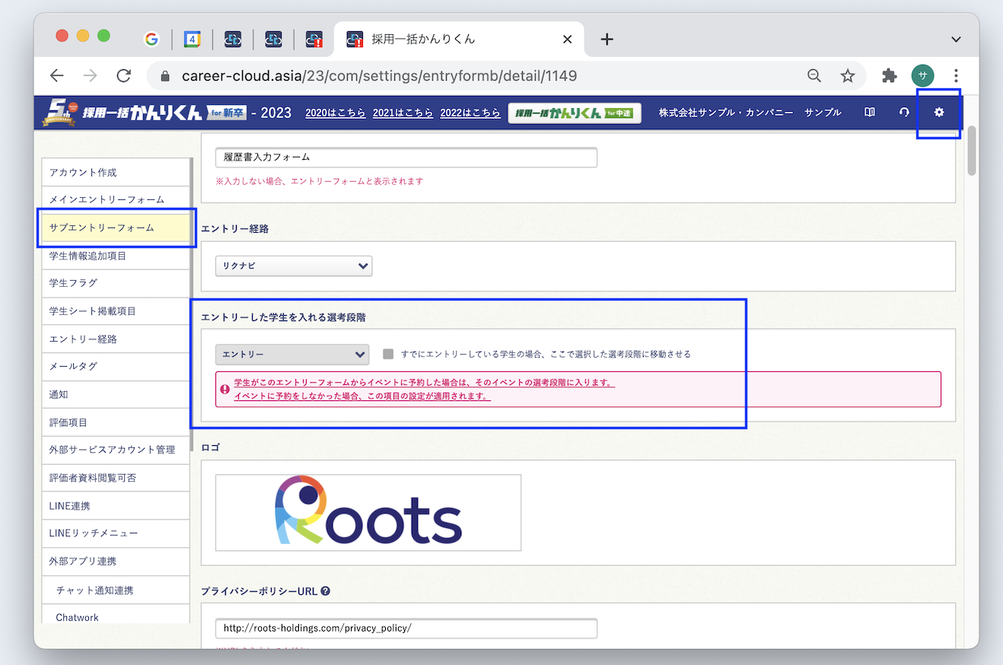
Task: Open the リクナビ entry route dropdown
Action: click(x=294, y=266)
